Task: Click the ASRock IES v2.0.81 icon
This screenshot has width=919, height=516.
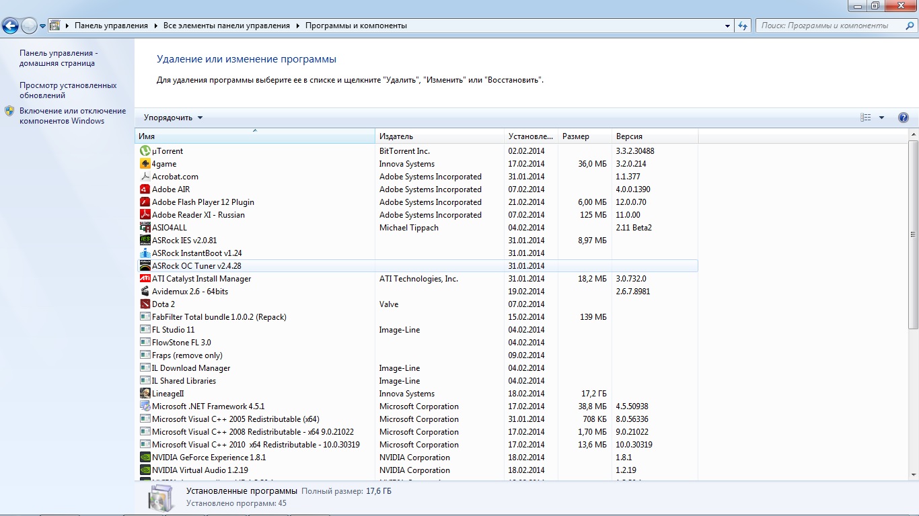Action: coord(145,241)
